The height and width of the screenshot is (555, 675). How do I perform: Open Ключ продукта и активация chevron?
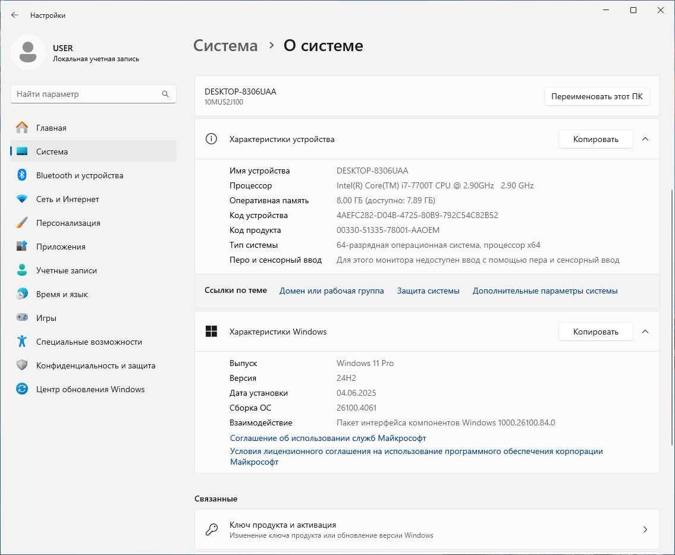(645, 529)
